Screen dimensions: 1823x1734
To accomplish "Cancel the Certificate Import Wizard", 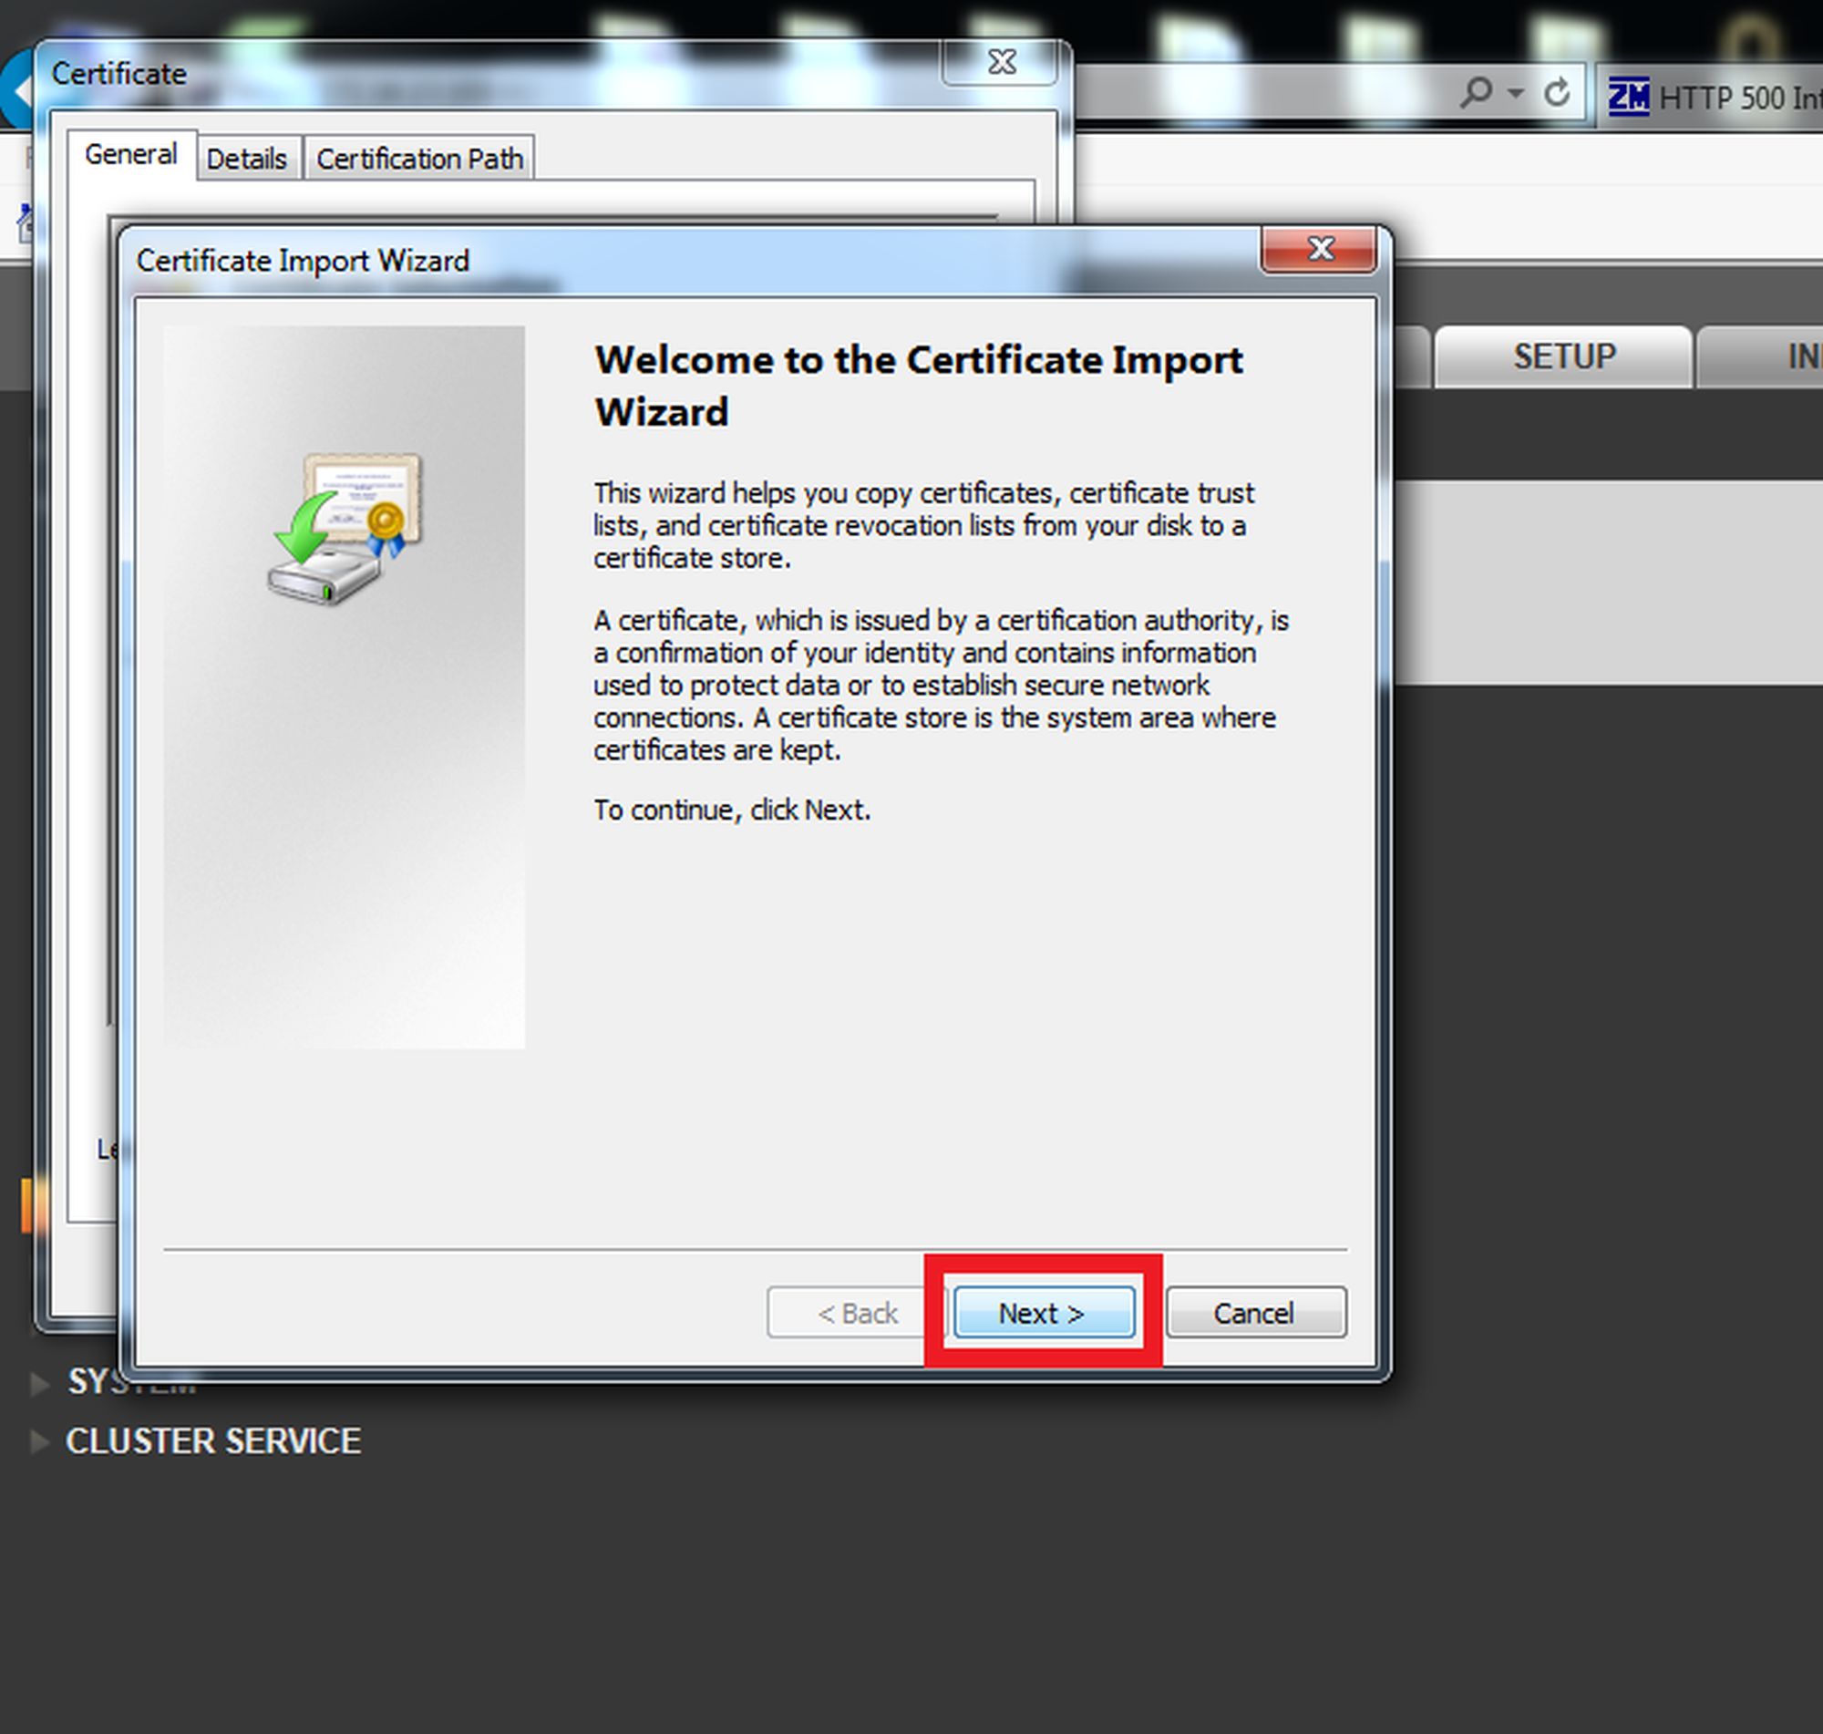I will 1256,1313.
